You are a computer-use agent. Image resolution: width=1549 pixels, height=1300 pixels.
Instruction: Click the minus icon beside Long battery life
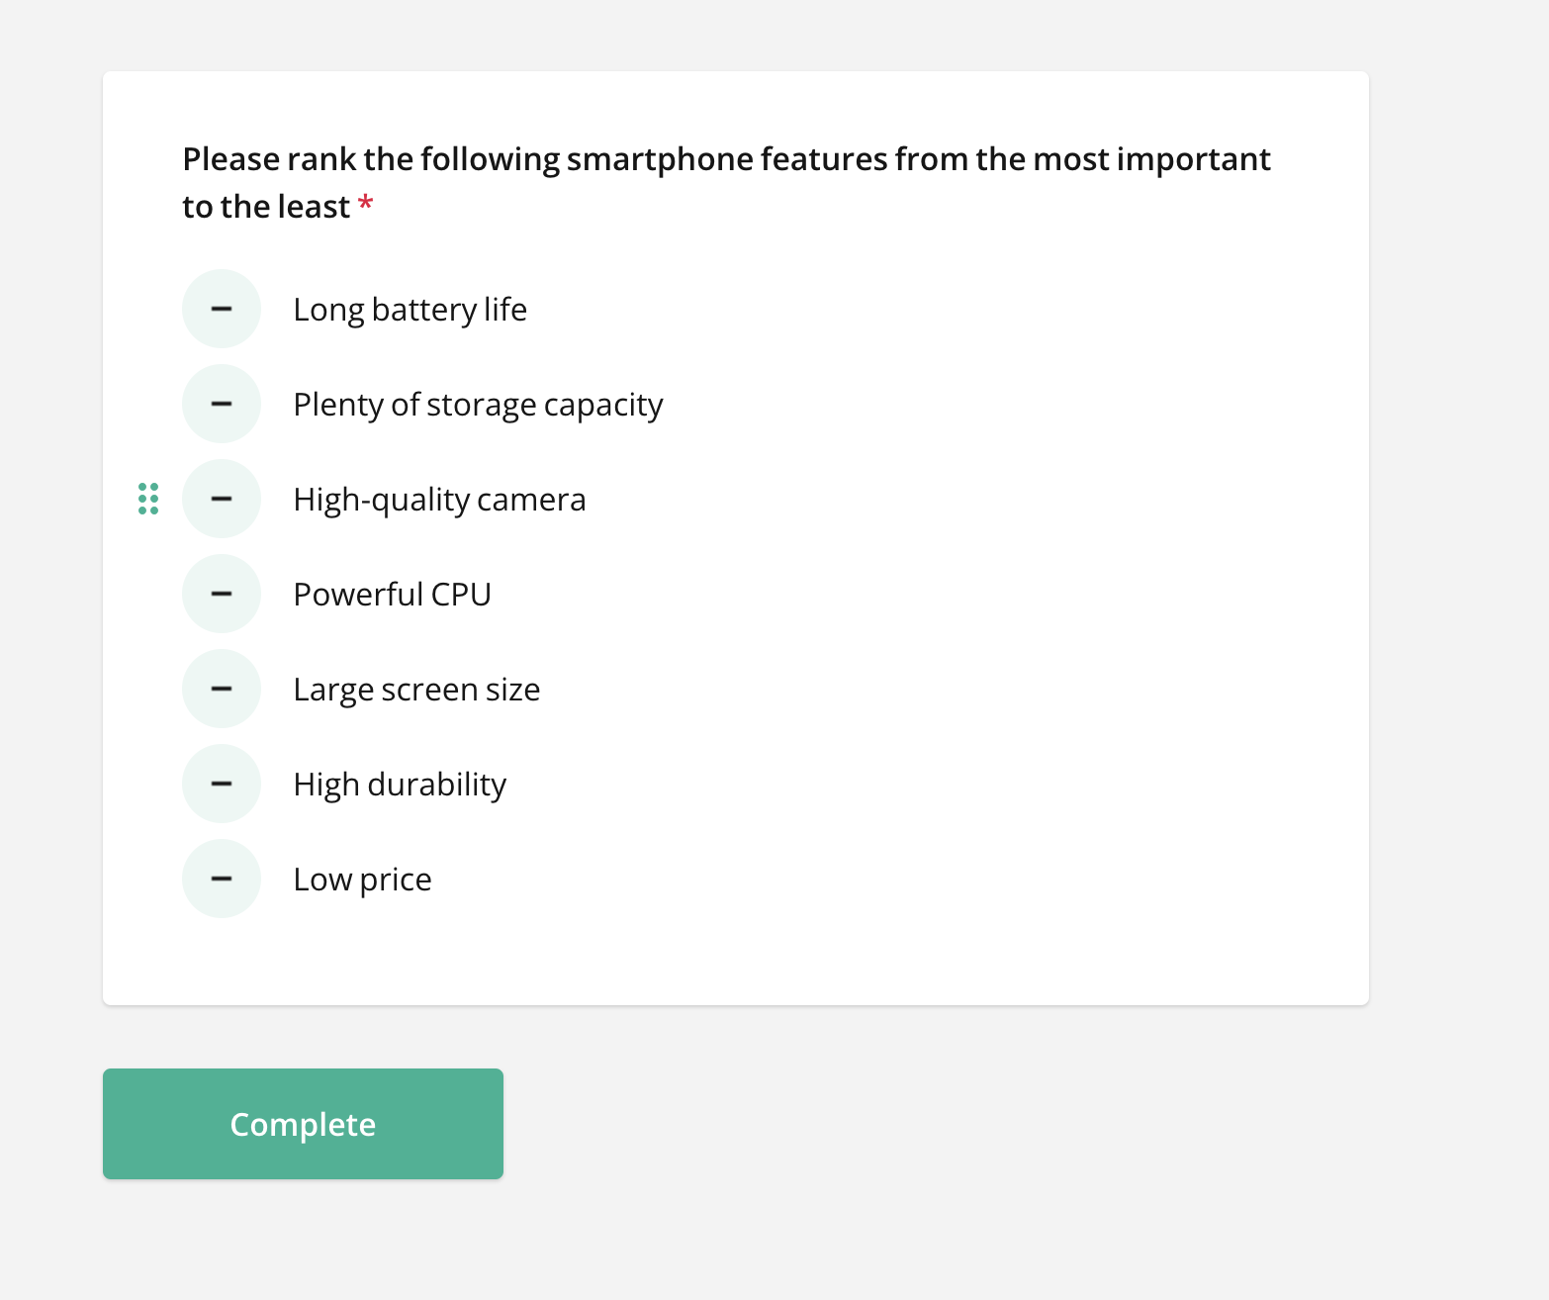click(x=222, y=309)
